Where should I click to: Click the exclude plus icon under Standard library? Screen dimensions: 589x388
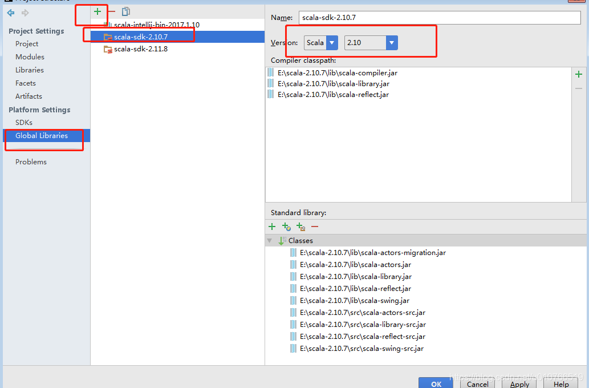(x=300, y=227)
